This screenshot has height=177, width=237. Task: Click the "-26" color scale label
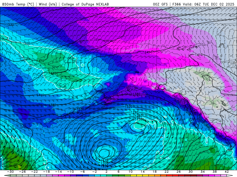point(23,172)
